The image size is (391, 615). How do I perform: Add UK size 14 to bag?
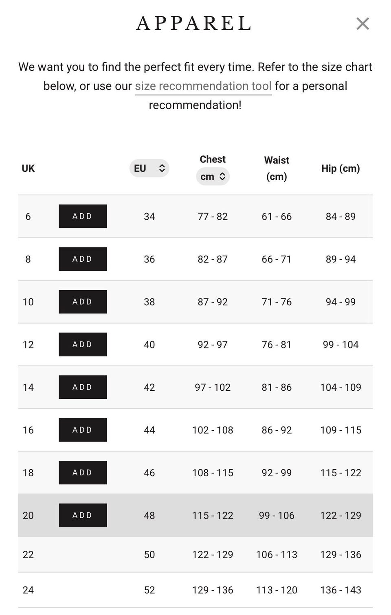83,387
